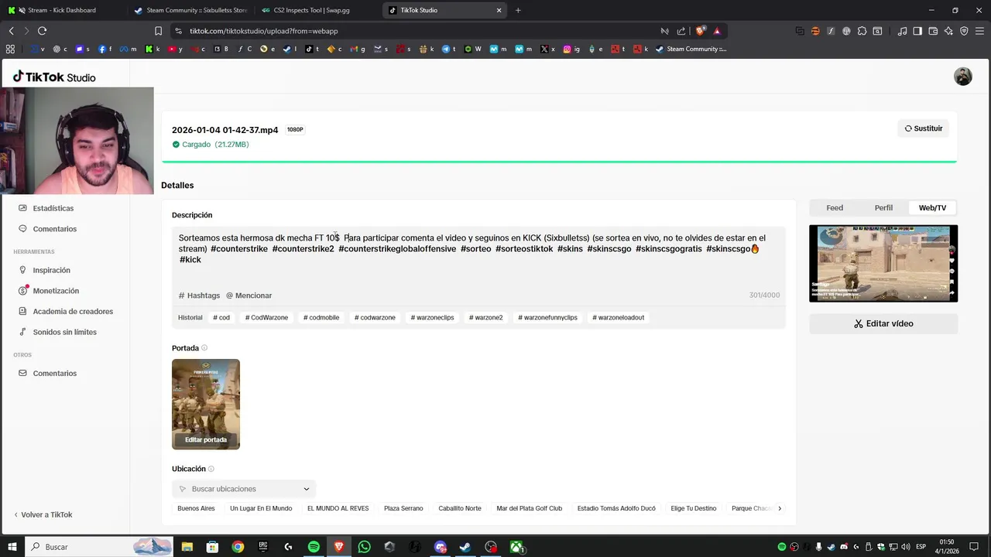The width and height of the screenshot is (991, 557).
Task: Click the Windows Buscar search box
Action: coord(99,547)
